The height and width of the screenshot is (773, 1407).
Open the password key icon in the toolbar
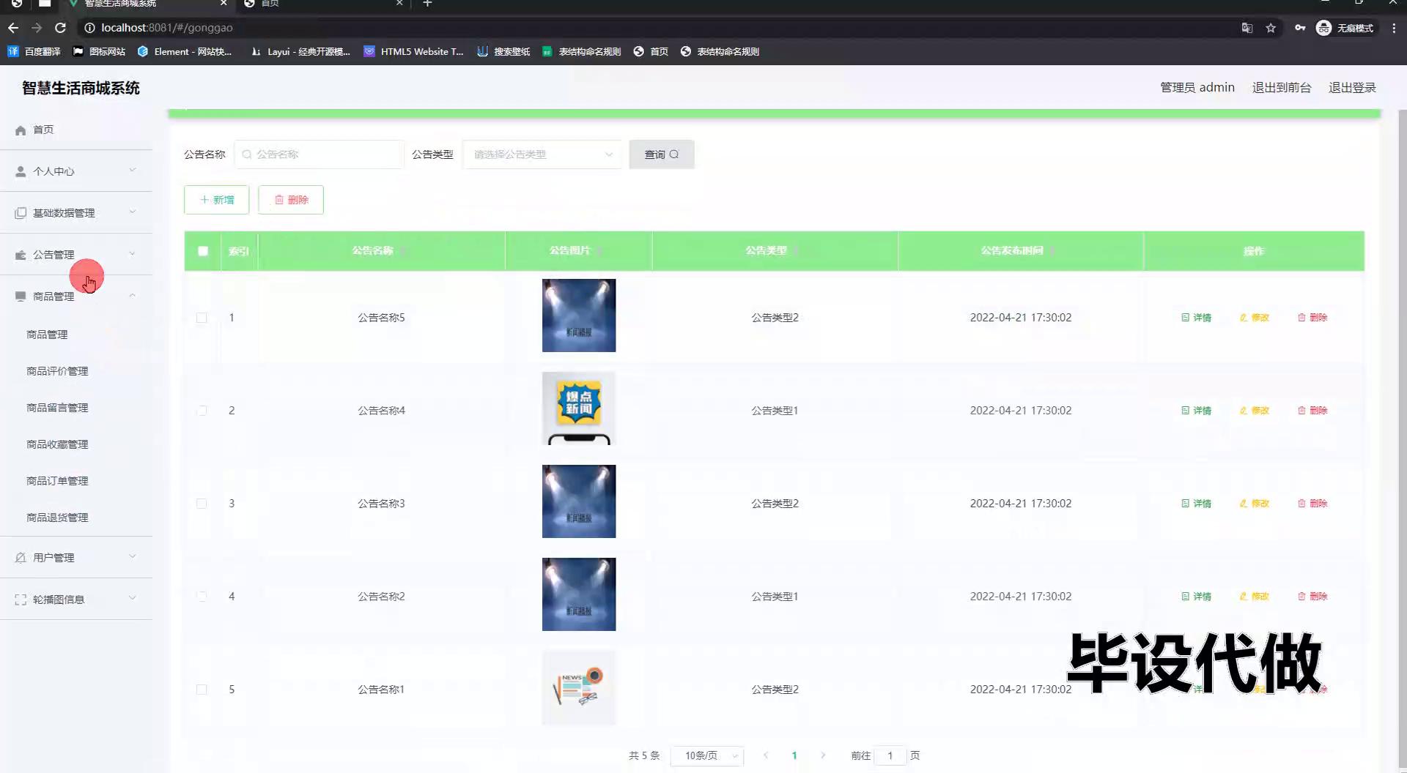tap(1299, 28)
